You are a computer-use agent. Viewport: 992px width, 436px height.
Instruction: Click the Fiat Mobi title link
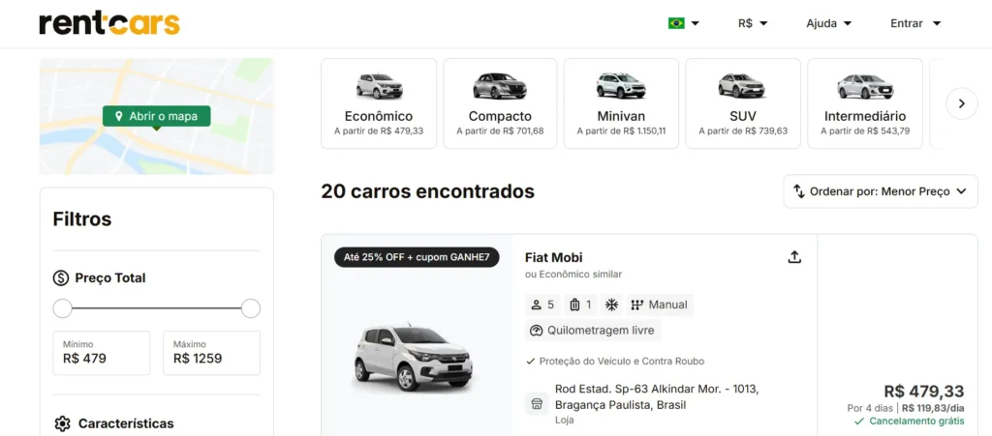tap(553, 257)
